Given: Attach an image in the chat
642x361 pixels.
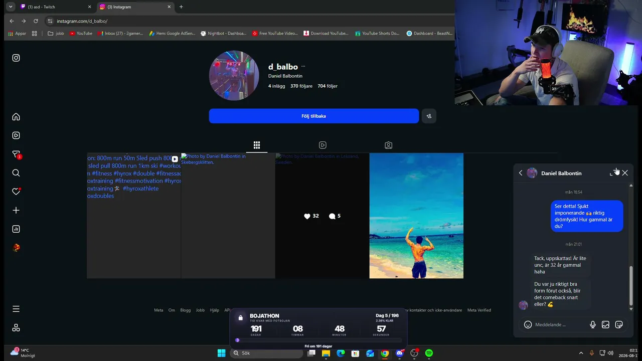Looking at the screenshot, I should point(605,324).
